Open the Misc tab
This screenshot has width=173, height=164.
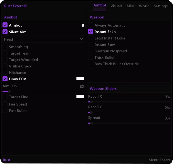coord(131,6)
